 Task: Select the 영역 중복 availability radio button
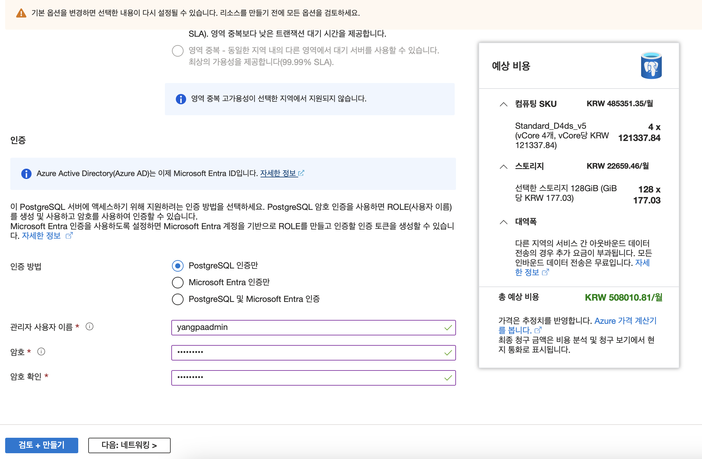(178, 51)
